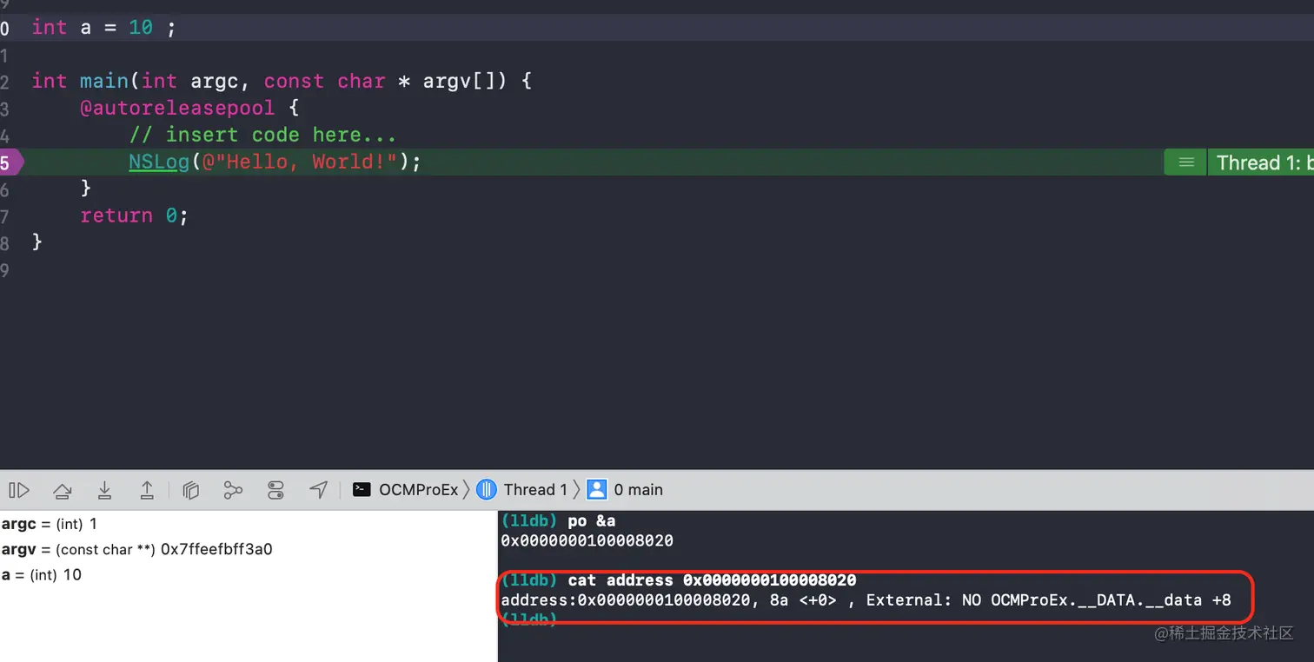Click the '// insert code here...' comment
Screen dimensions: 1314x662
(x=262, y=136)
